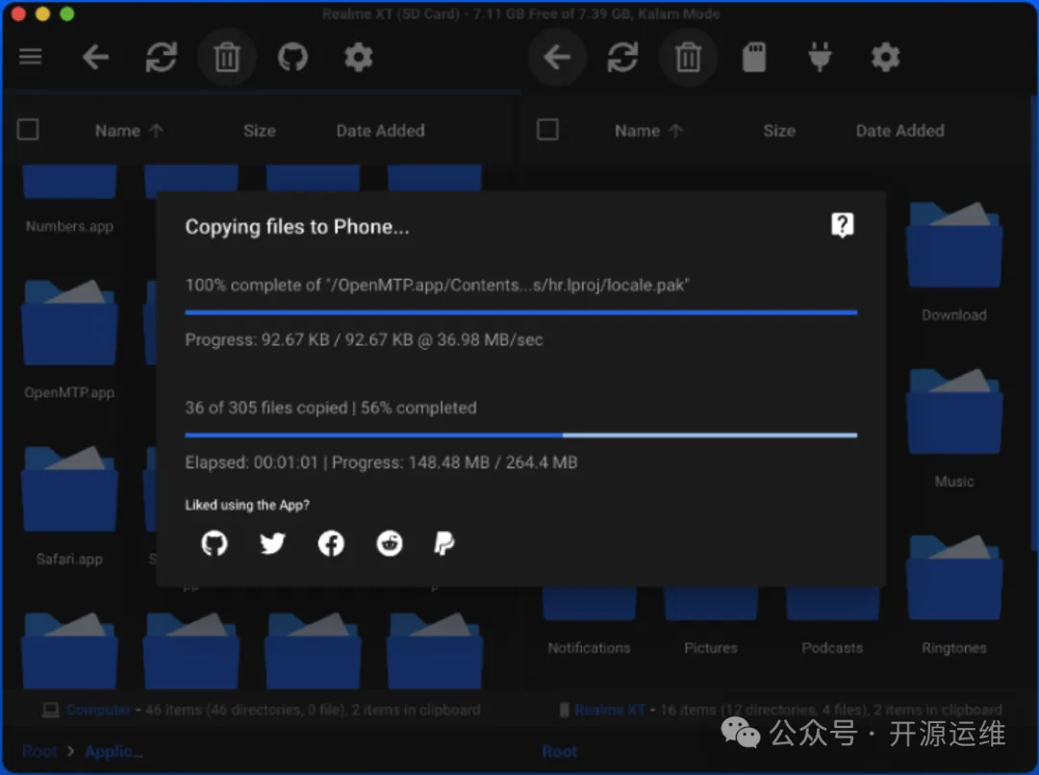Click the PayPal donate icon

tap(443, 544)
